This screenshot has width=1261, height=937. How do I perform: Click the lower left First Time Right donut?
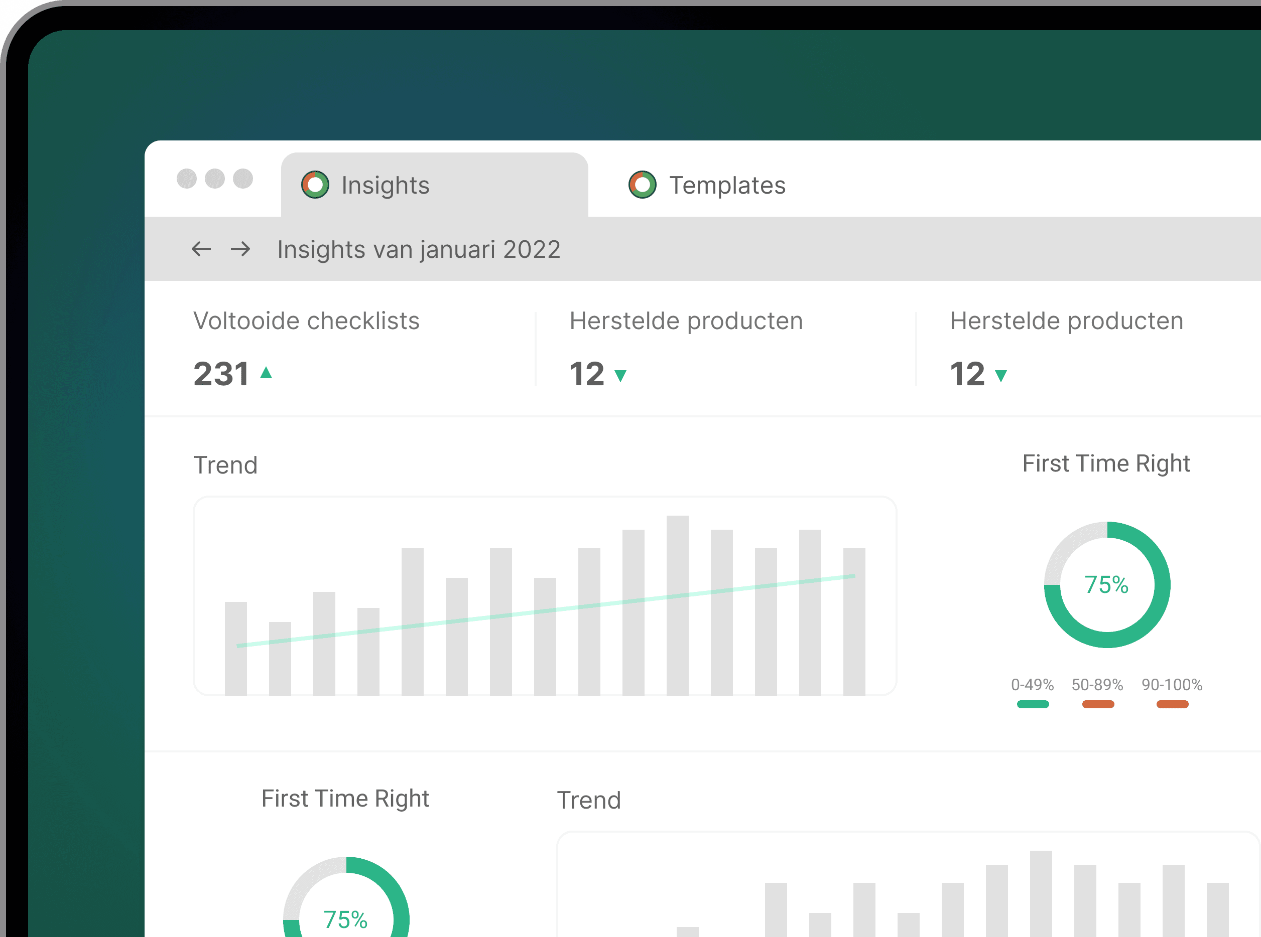(x=346, y=906)
